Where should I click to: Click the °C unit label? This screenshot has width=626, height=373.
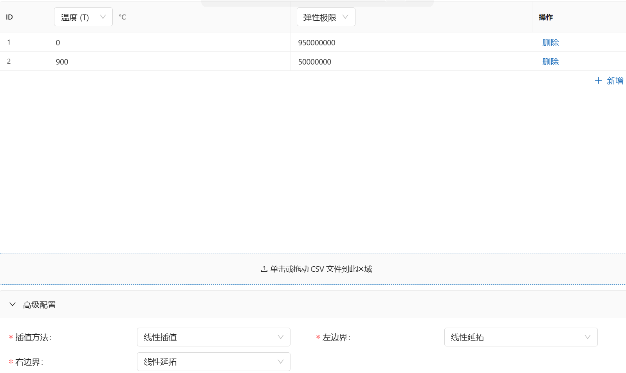point(123,17)
